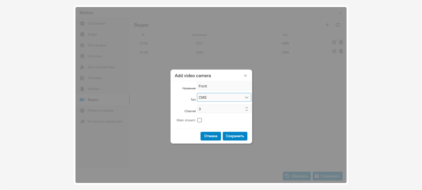Enable the Main stream checkbox
Viewport: 422px width, 190px height.
[x=199, y=120]
